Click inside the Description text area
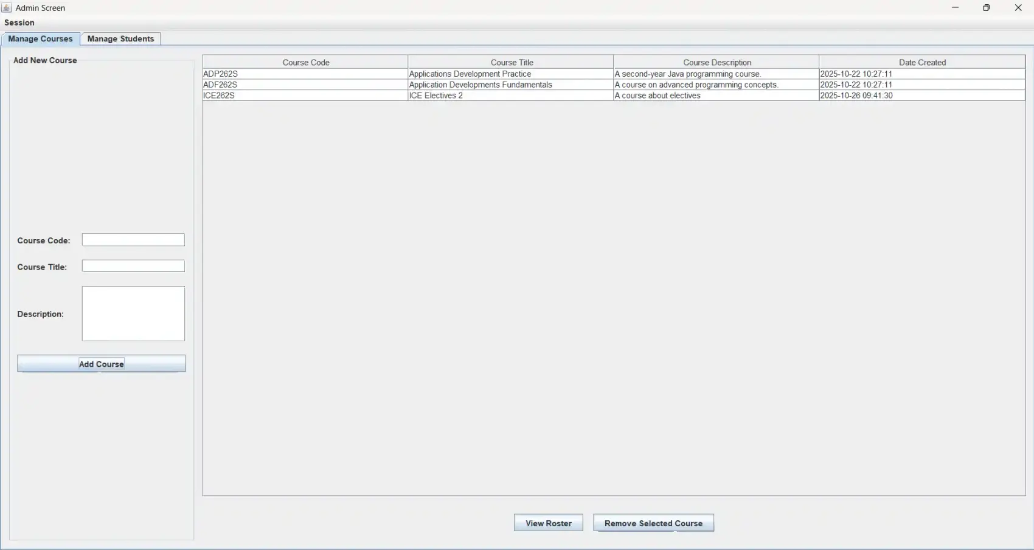1034x550 pixels. 133,313
